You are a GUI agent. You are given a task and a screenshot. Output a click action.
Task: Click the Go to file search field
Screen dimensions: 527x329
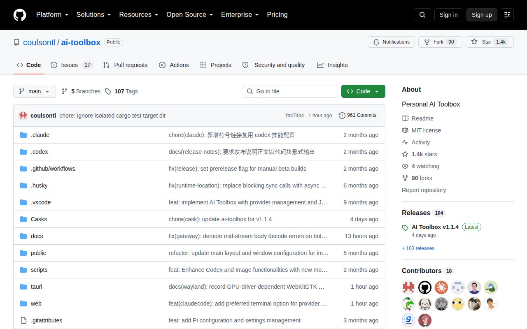(x=290, y=91)
